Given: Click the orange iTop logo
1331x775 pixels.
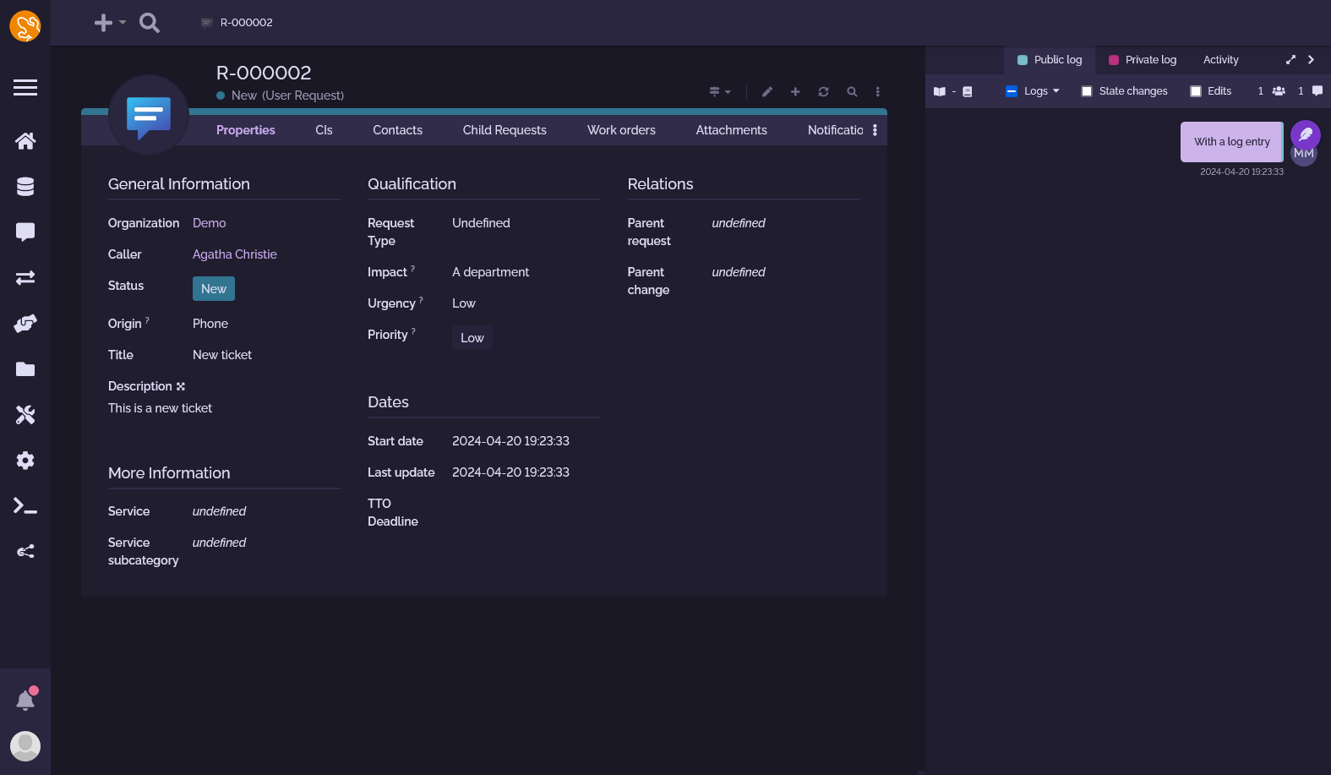Looking at the screenshot, I should [25, 26].
